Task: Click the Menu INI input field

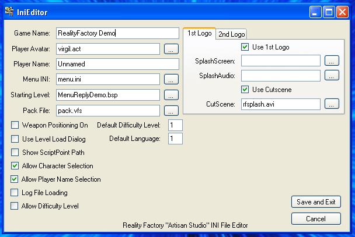Action: 108,79
